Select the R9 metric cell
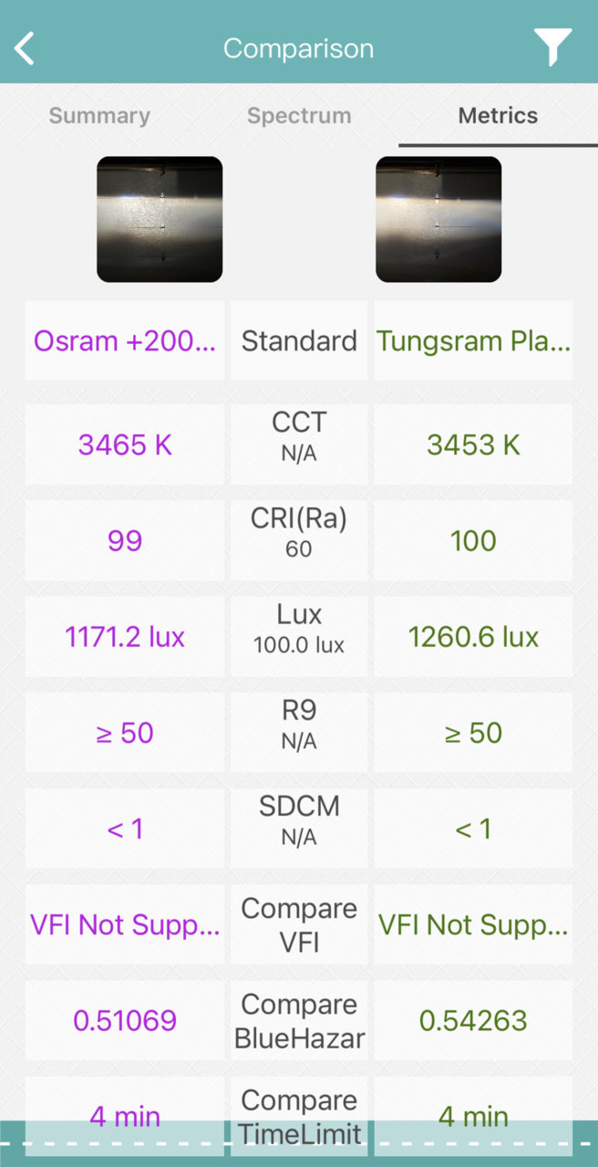598x1167 pixels. pos(299,733)
